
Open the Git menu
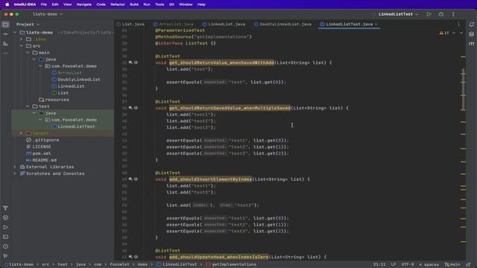click(171, 4)
